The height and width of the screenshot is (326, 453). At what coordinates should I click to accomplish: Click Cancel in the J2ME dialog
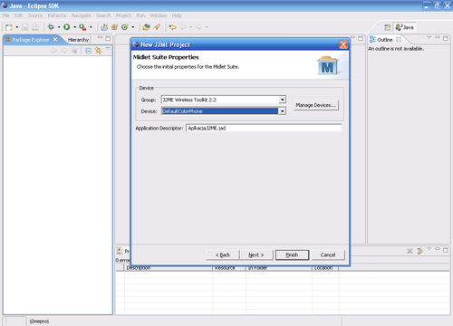tap(328, 254)
